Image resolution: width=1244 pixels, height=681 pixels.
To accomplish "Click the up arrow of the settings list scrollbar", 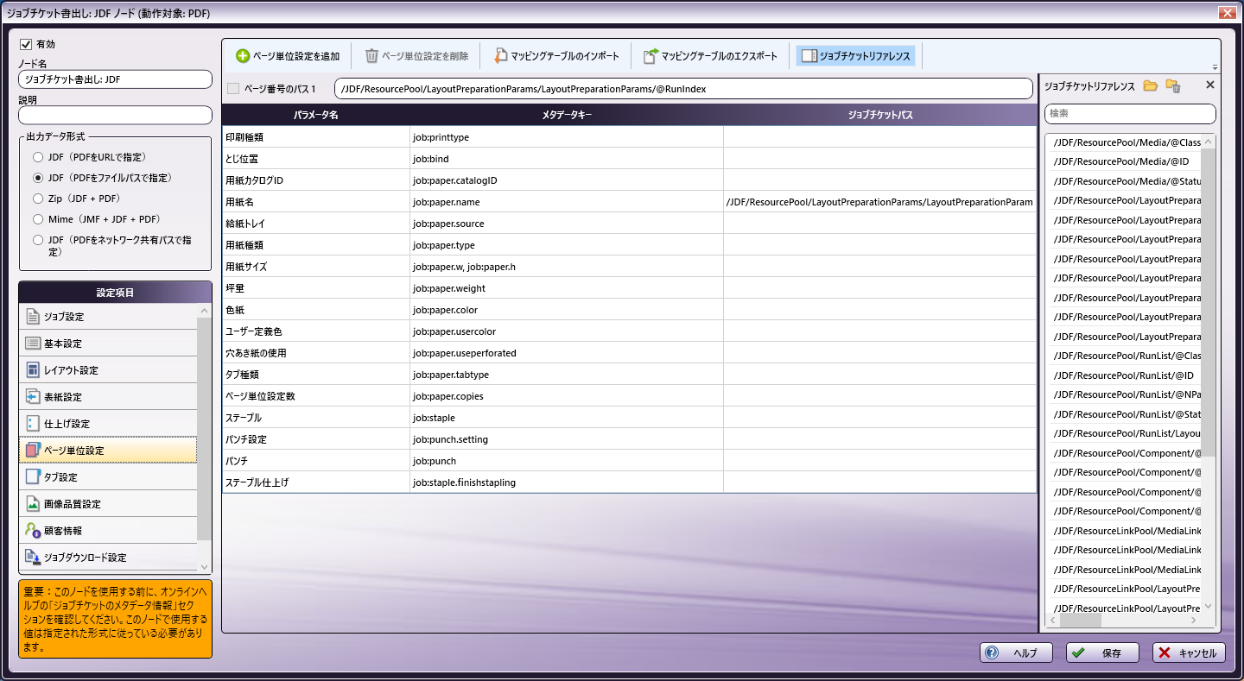I will (205, 311).
